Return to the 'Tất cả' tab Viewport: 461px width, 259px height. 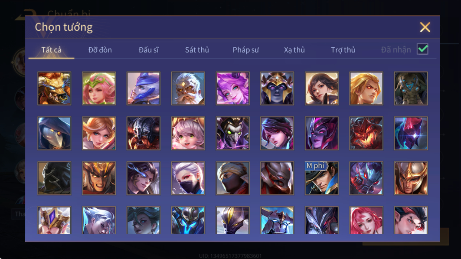51,50
